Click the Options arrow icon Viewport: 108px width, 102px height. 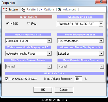click(41, 9)
